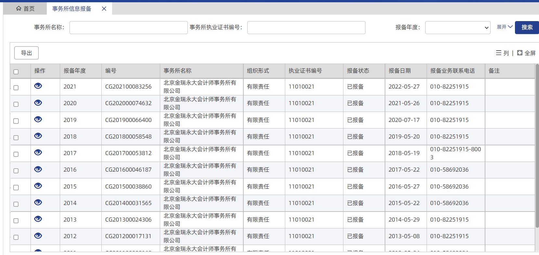
Task: Click the 事务所执业证书编号 text field
Action: point(306,28)
